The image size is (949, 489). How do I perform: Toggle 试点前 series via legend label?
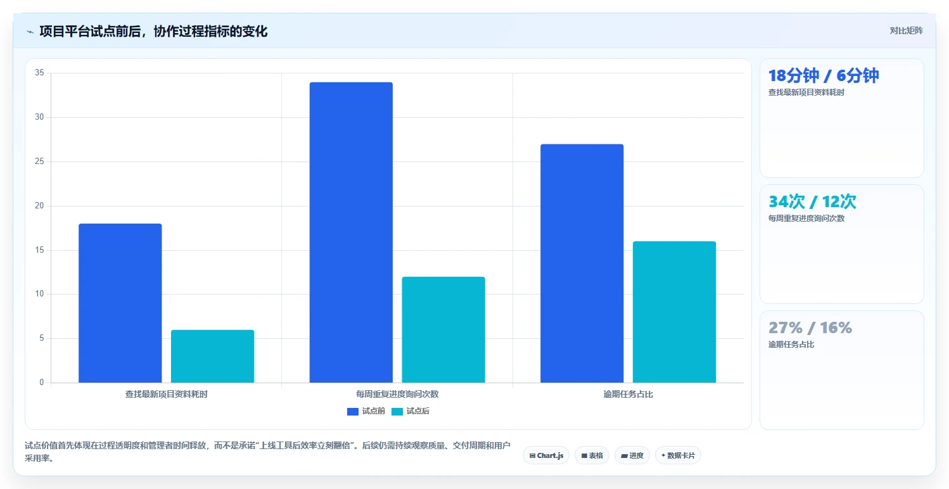click(x=374, y=411)
